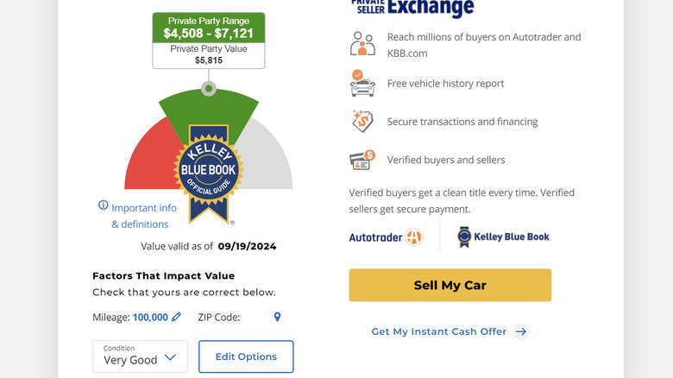Click the car icon for Free vehicle history report

point(362,84)
